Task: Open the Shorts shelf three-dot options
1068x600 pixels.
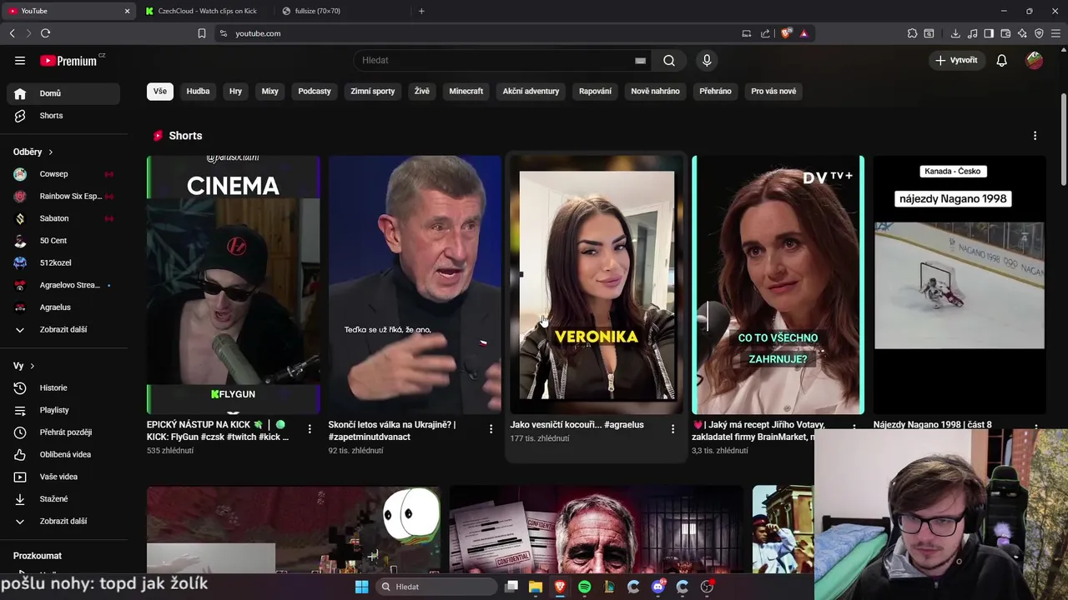Action: tap(1035, 136)
